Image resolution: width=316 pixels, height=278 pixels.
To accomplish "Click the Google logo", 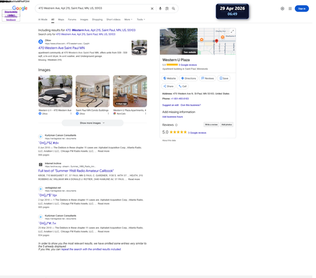I will click(x=20, y=8).
